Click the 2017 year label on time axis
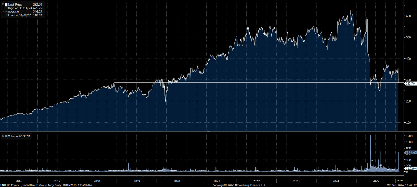This screenshot has height=187, width=417. tap(57, 181)
